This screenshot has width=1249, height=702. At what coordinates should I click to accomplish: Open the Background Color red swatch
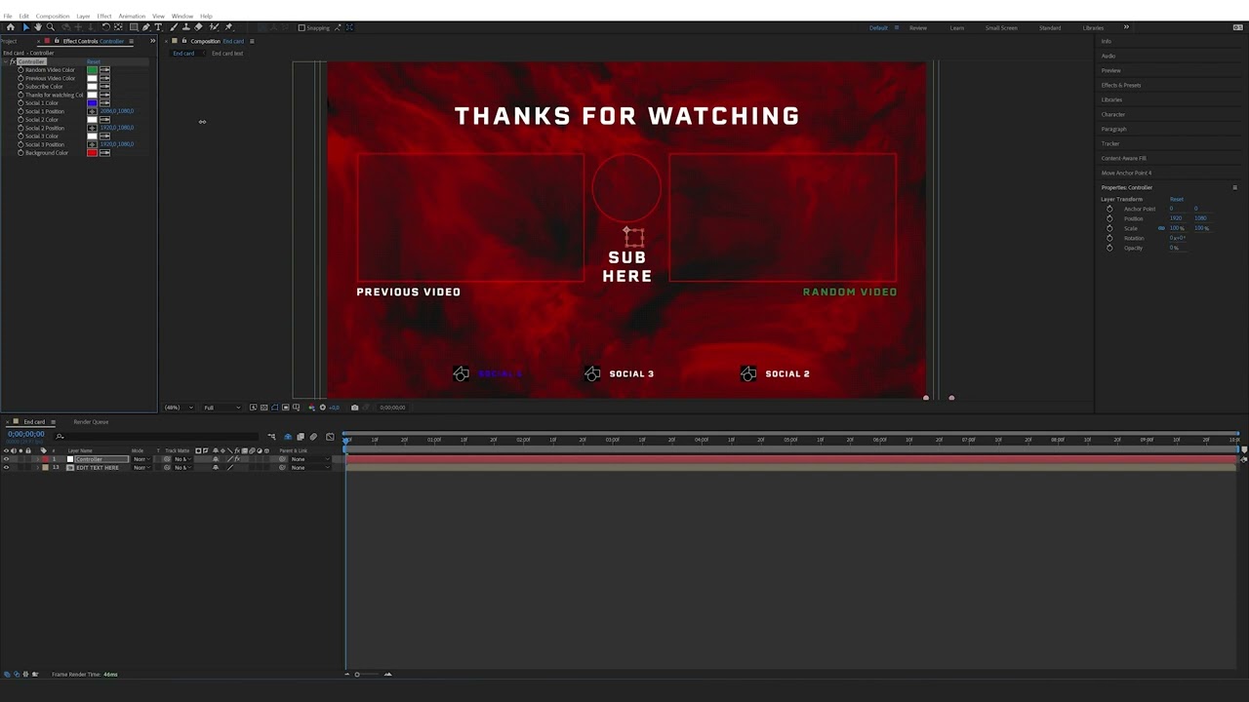(92, 153)
